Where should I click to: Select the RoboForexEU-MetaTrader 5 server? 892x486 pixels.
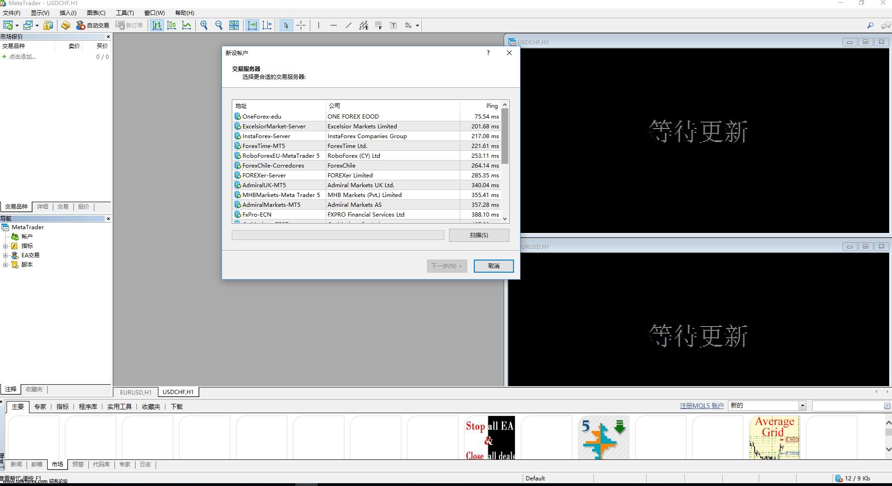[366, 155]
